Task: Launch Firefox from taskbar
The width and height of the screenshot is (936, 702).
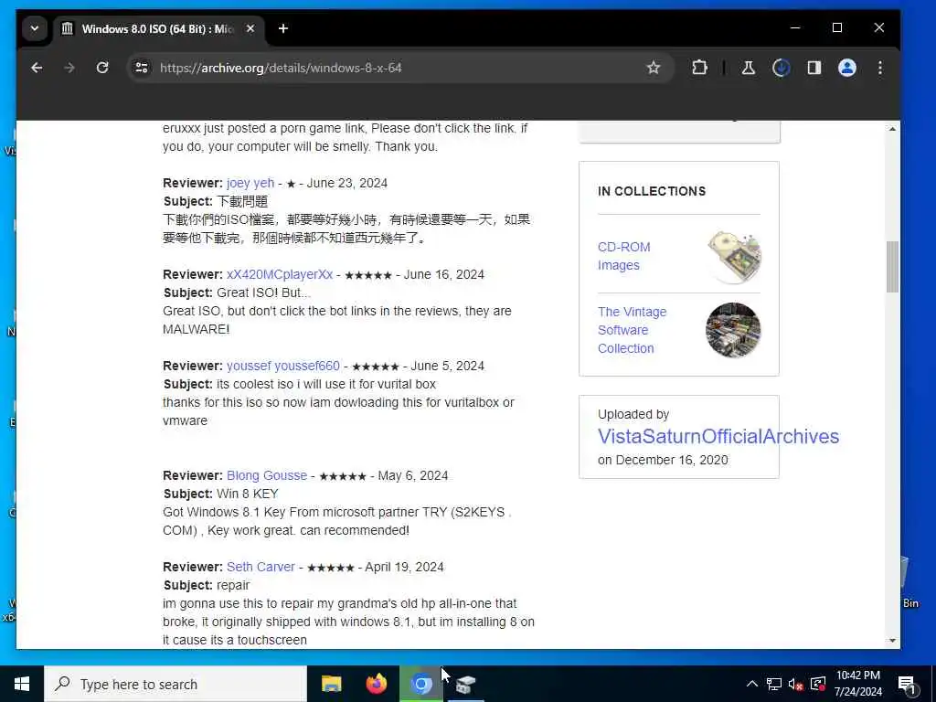Action: (x=376, y=684)
